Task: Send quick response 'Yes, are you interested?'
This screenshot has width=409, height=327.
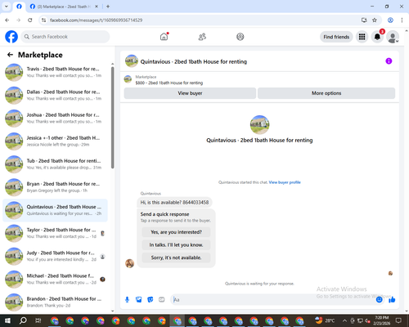Action: 176,232
